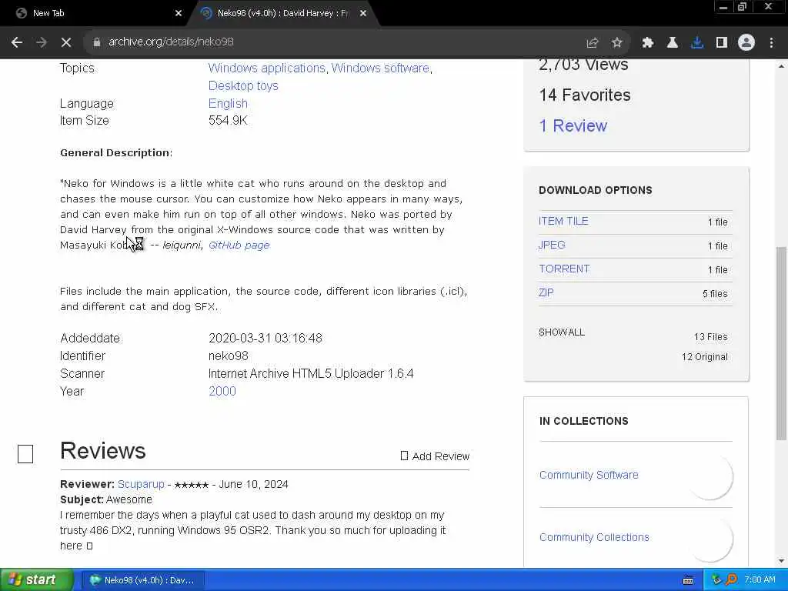Select the Neko98 taskbar button
Screen dimensions: 788x591
coord(143,580)
